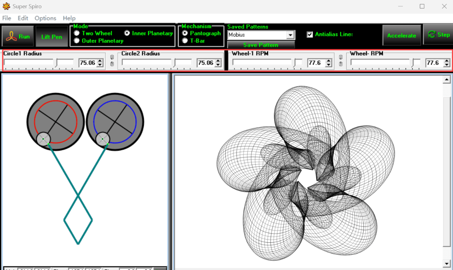
Task: Maximize the Super Spiro window
Action: click(x=422, y=6)
